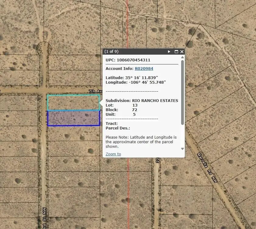The height and width of the screenshot is (229, 256).
Task: Select the Zoom to link
Action: [x=113, y=154]
